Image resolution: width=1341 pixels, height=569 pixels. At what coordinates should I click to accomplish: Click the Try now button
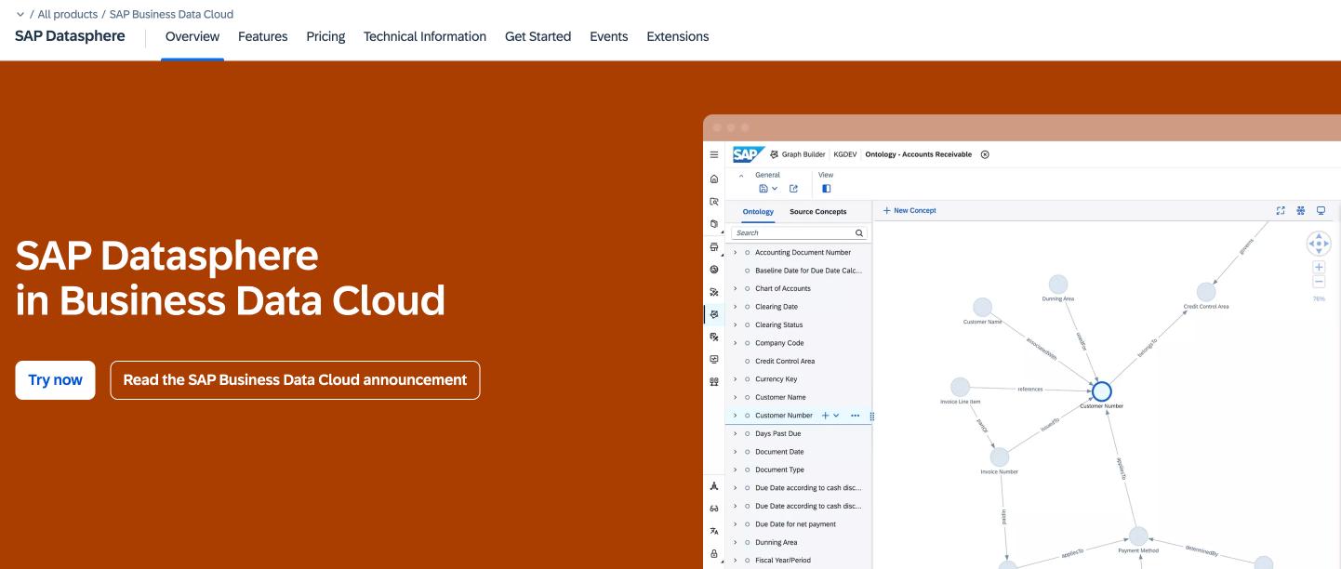[55, 380]
